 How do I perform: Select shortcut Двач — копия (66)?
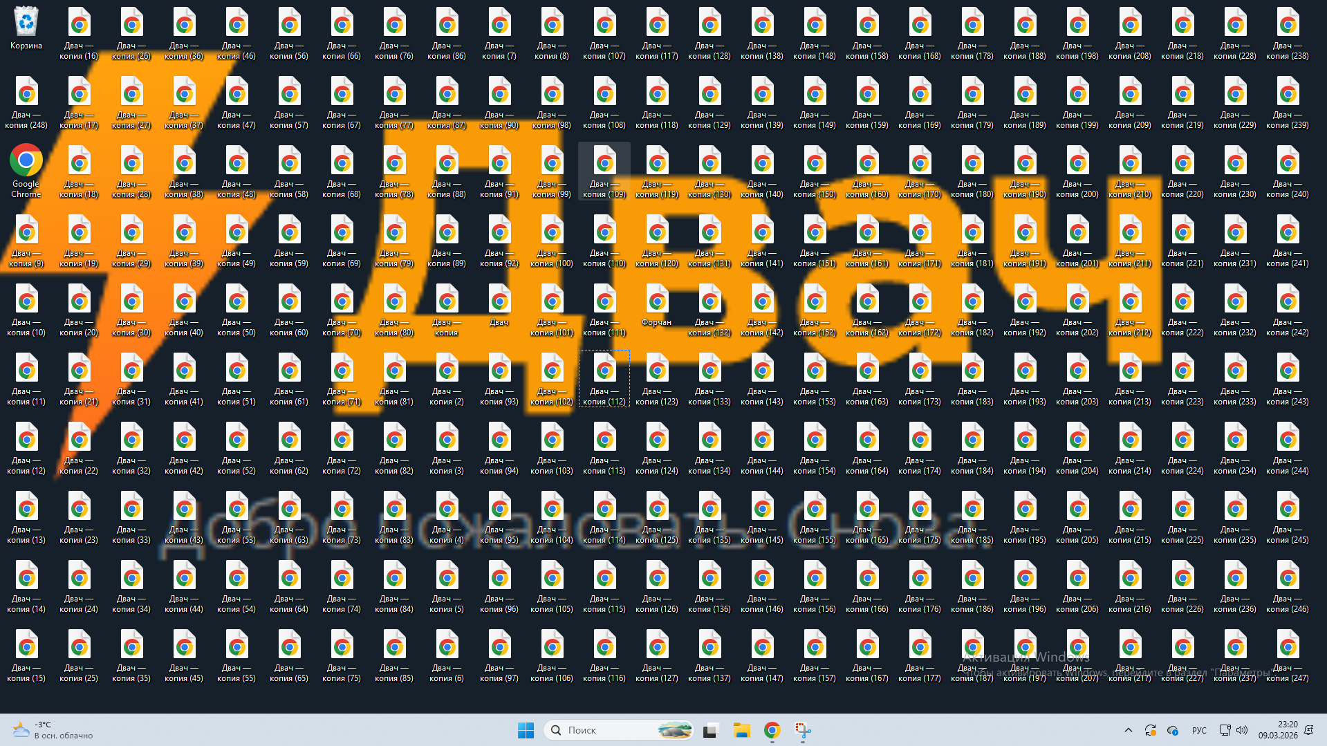(x=342, y=33)
